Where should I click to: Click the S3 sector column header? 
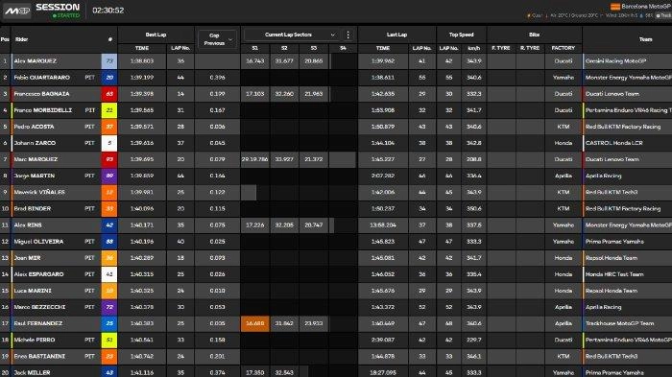coord(313,48)
